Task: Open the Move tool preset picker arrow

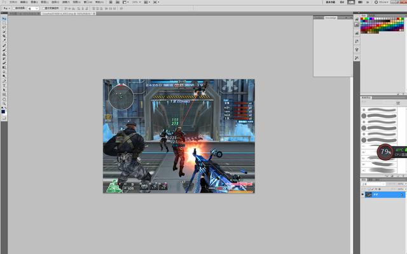Action: 9,8
